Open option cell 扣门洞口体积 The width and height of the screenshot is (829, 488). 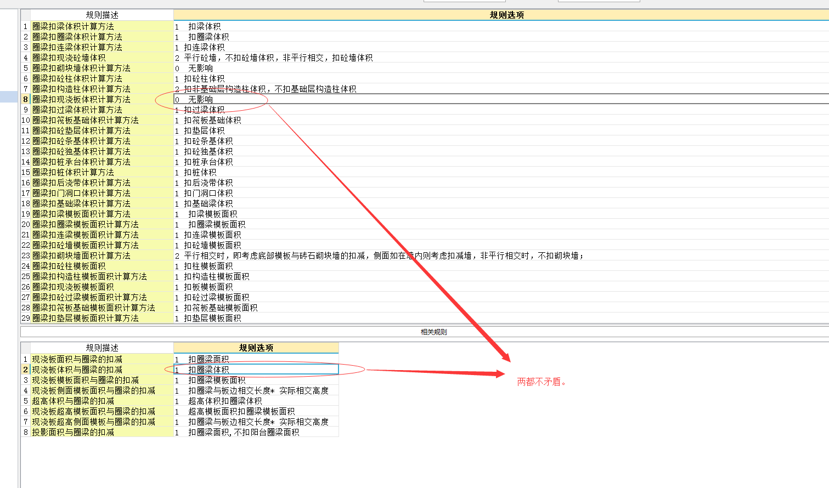[501, 193]
